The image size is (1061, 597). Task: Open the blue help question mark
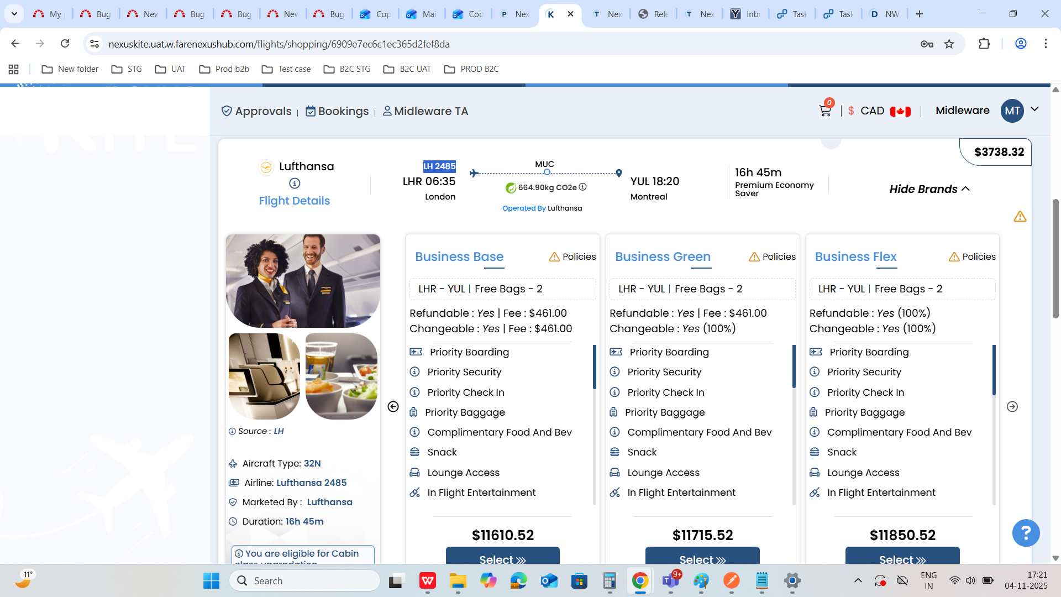coord(1026,533)
